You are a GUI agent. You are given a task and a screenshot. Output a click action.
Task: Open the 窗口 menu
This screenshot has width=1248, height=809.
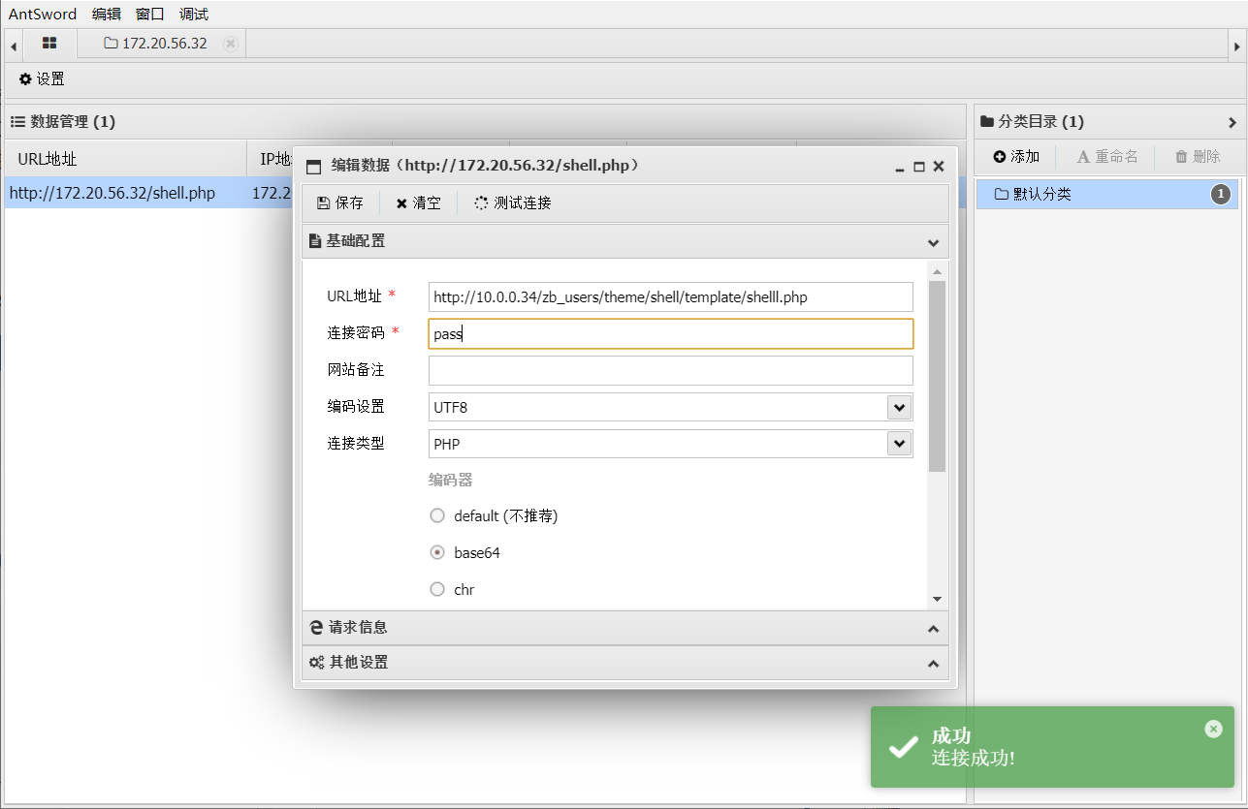pyautogui.click(x=150, y=14)
